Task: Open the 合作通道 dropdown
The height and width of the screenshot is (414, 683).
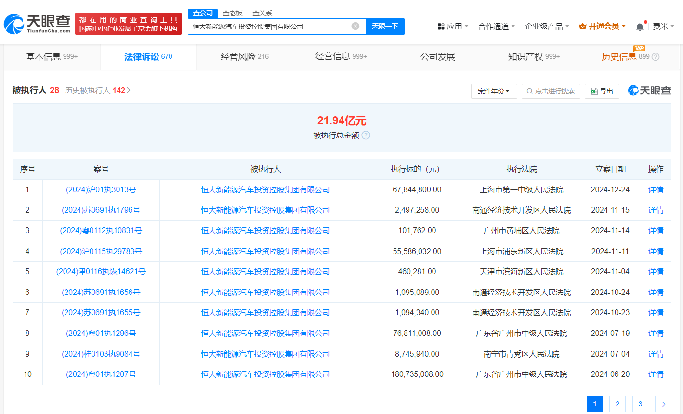Action: coord(497,27)
